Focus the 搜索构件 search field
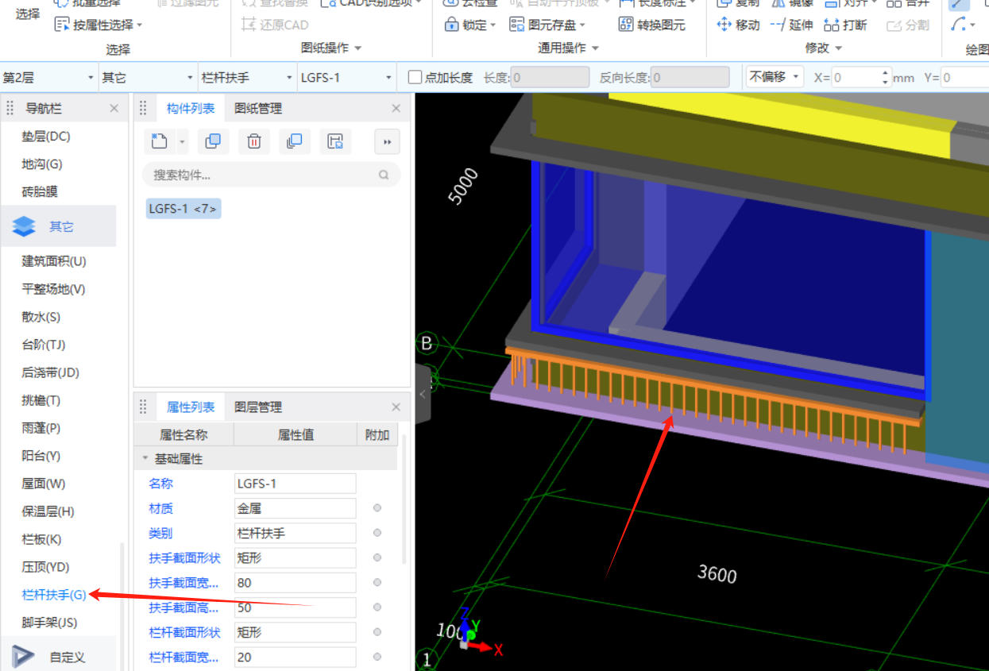 pyautogui.click(x=271, y=175)
